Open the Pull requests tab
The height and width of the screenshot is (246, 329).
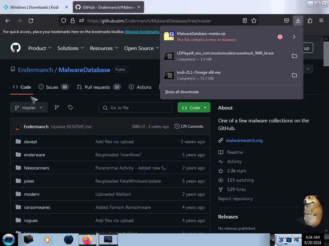tap(99, 87)
